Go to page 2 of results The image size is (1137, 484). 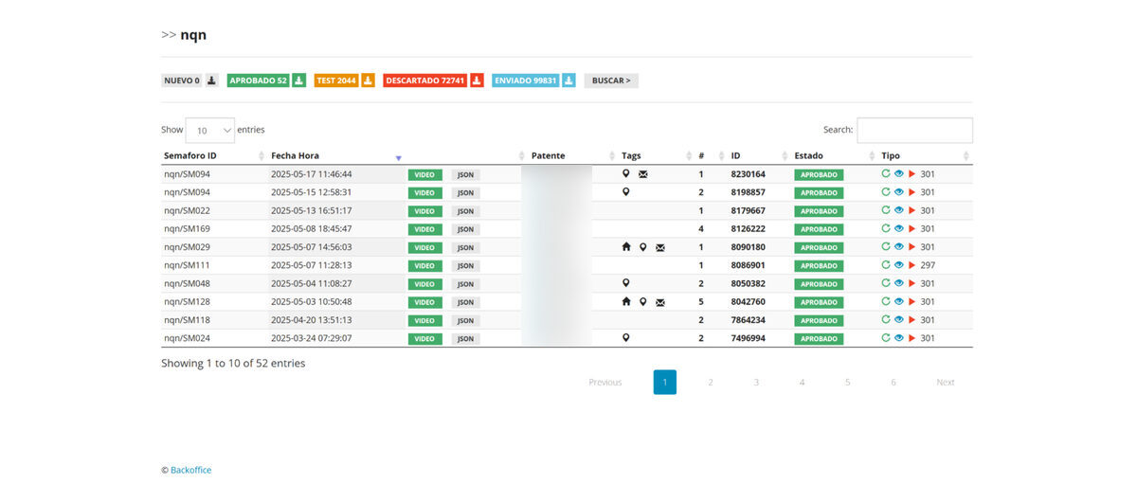pyautogui.click(x=711, y=383)
